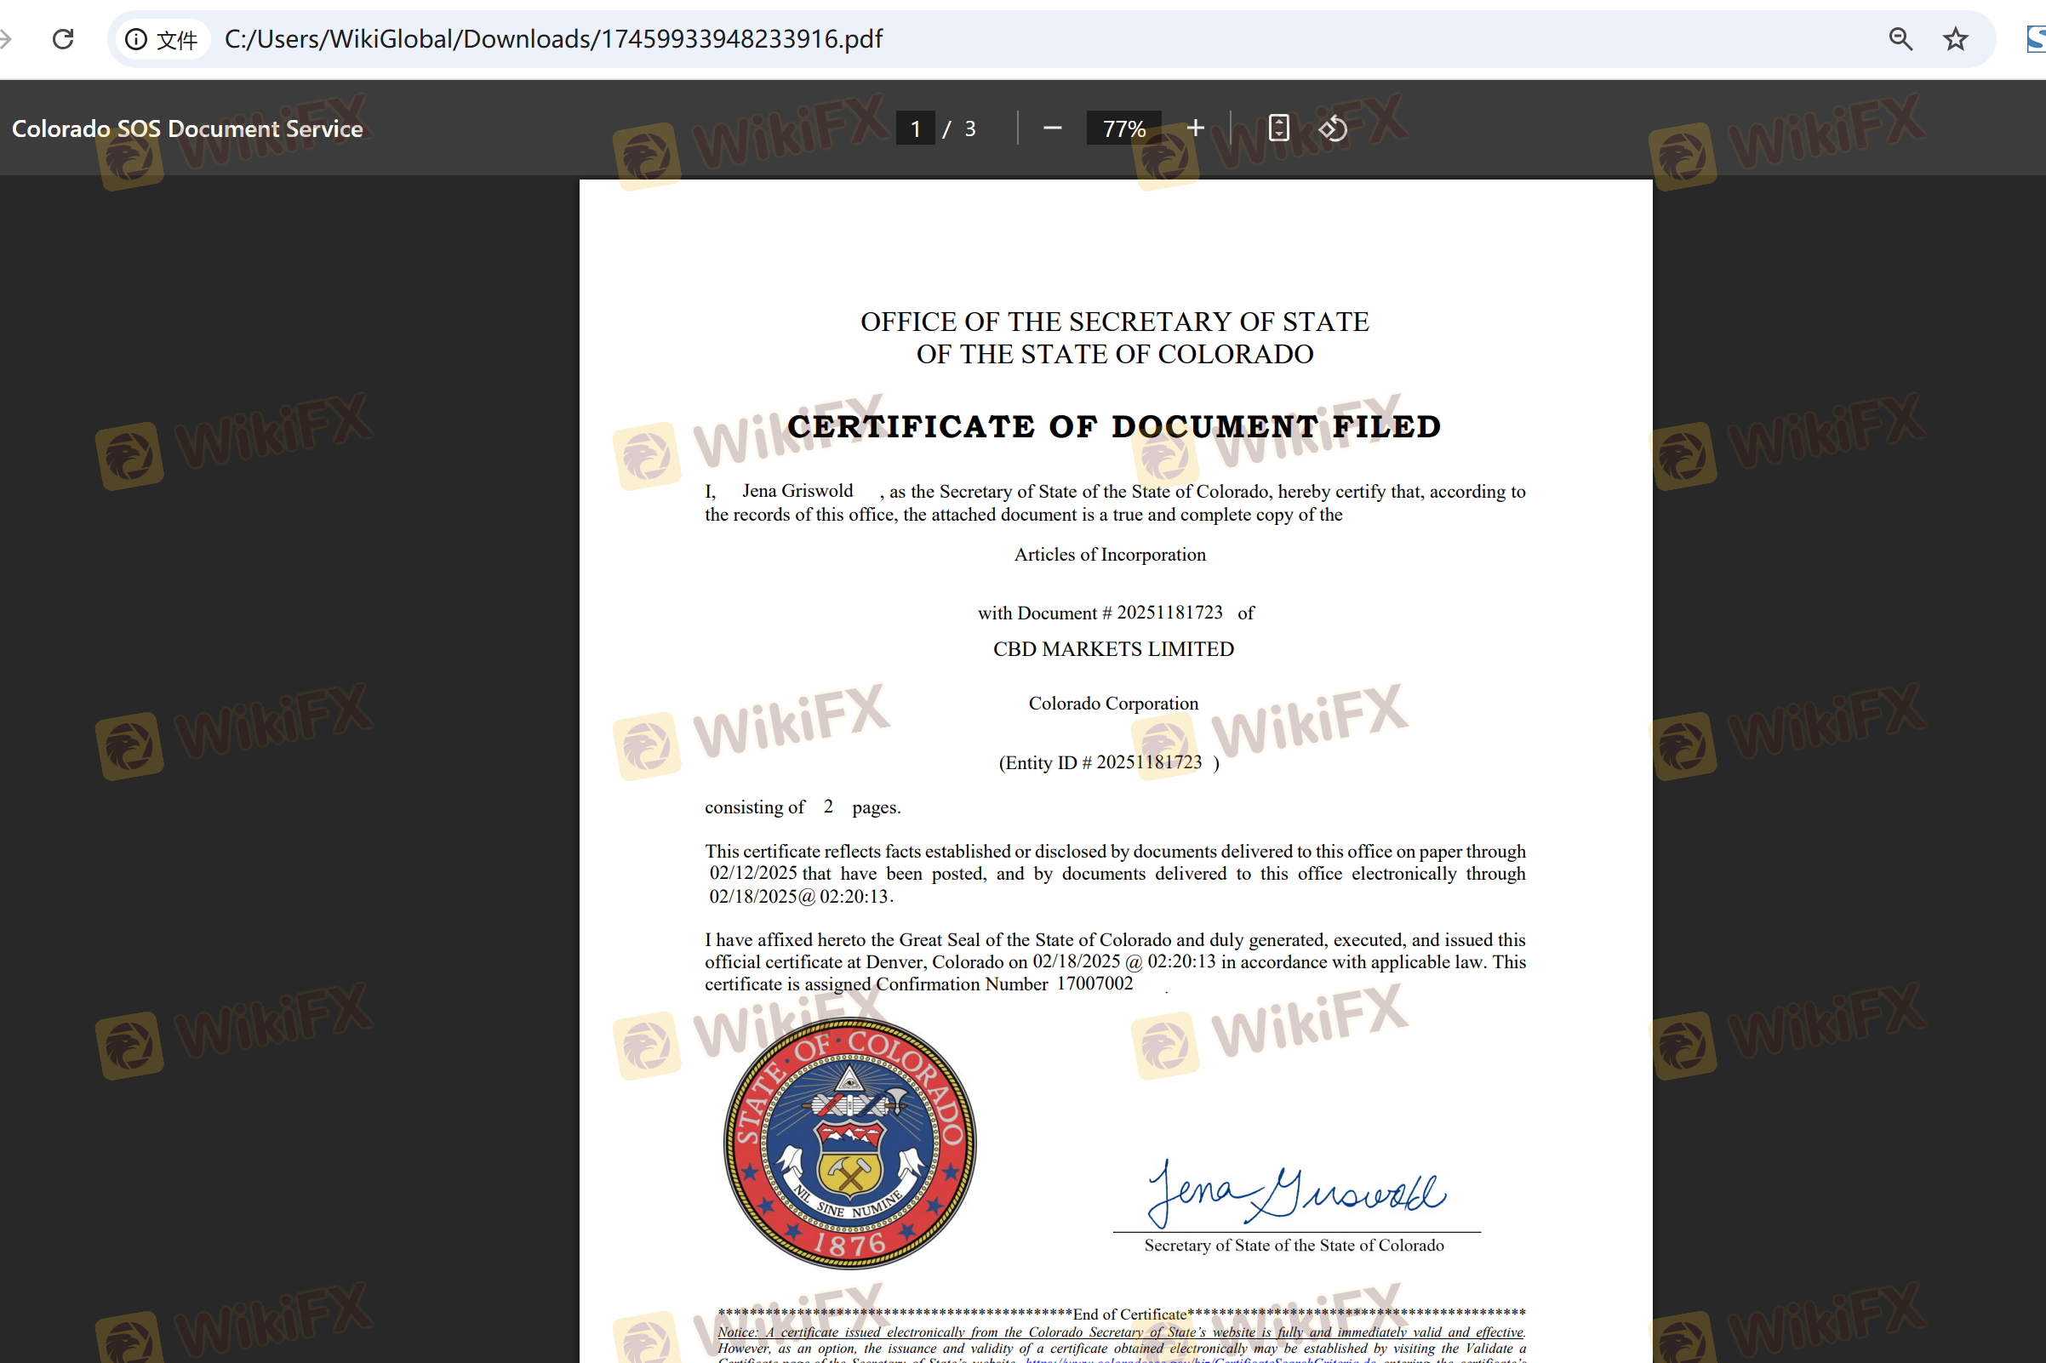The width and height of the screenshot is (2046, 1363).
Task: Click the PDF file path in address bar
Action: pyautogui.click(x=553, y=39)
